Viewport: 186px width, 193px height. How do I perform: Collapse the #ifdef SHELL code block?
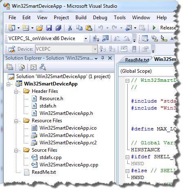[x=127, y=157]
